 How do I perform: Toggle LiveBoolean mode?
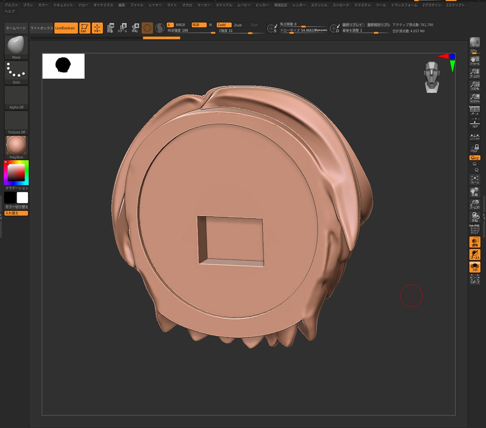point(66,28)
